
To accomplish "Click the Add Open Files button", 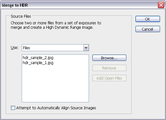I will point(109,78).
